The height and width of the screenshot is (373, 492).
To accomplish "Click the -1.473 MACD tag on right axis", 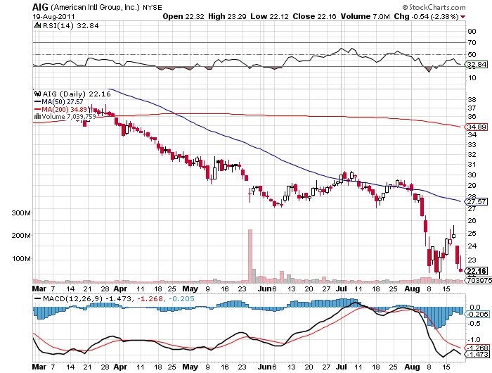I will [x=478, y=355].
